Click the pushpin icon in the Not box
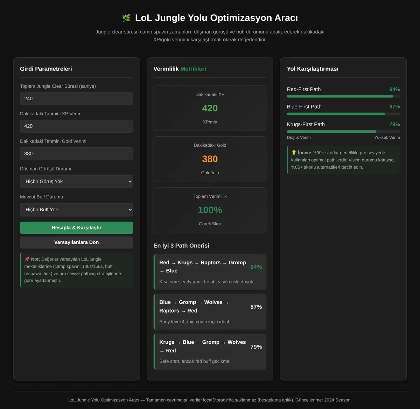Image resolution: width=420 pixels, height=409 pixels. point(27,259)
